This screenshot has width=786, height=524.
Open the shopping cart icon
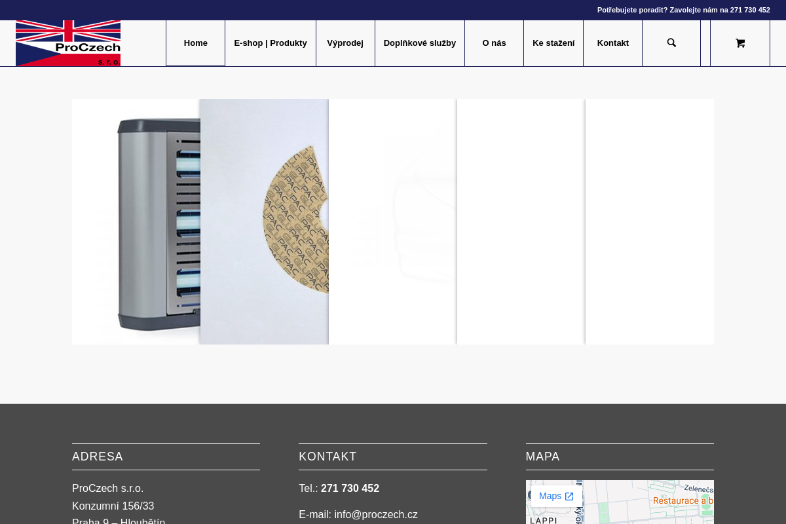pos(740,43)
